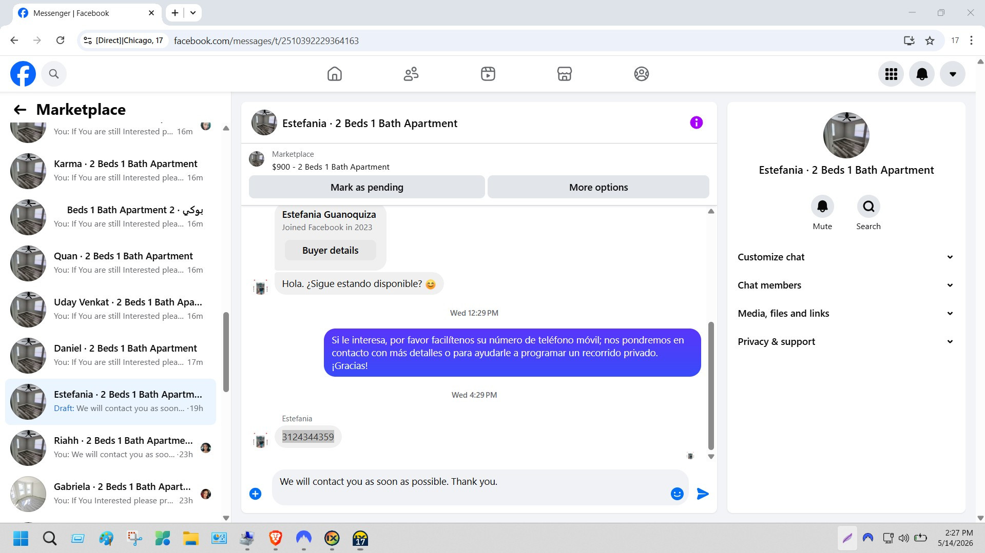
Task: Open Windows taskbar search
Action: [50, 538]
